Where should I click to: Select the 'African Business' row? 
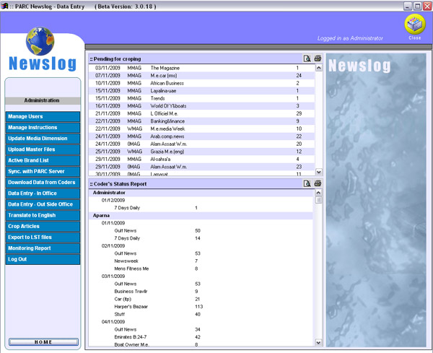tap(201, 83)
